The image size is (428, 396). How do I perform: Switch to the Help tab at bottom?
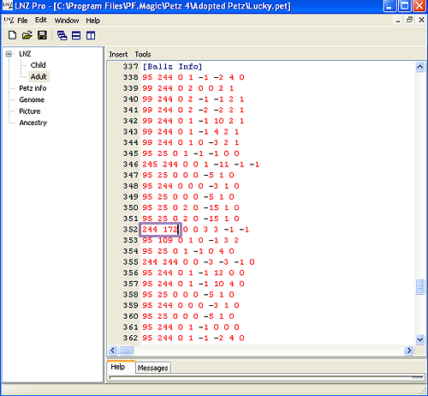[x=121, y=367]
